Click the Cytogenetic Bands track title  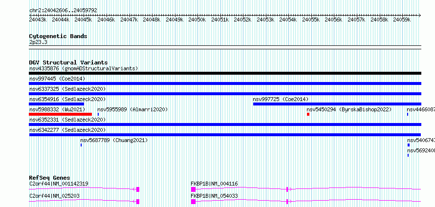(58, 36)
